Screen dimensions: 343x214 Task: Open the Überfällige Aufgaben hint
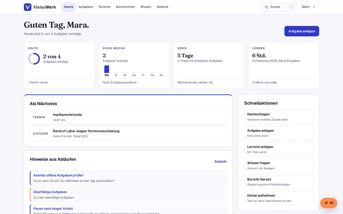point(128,195)
